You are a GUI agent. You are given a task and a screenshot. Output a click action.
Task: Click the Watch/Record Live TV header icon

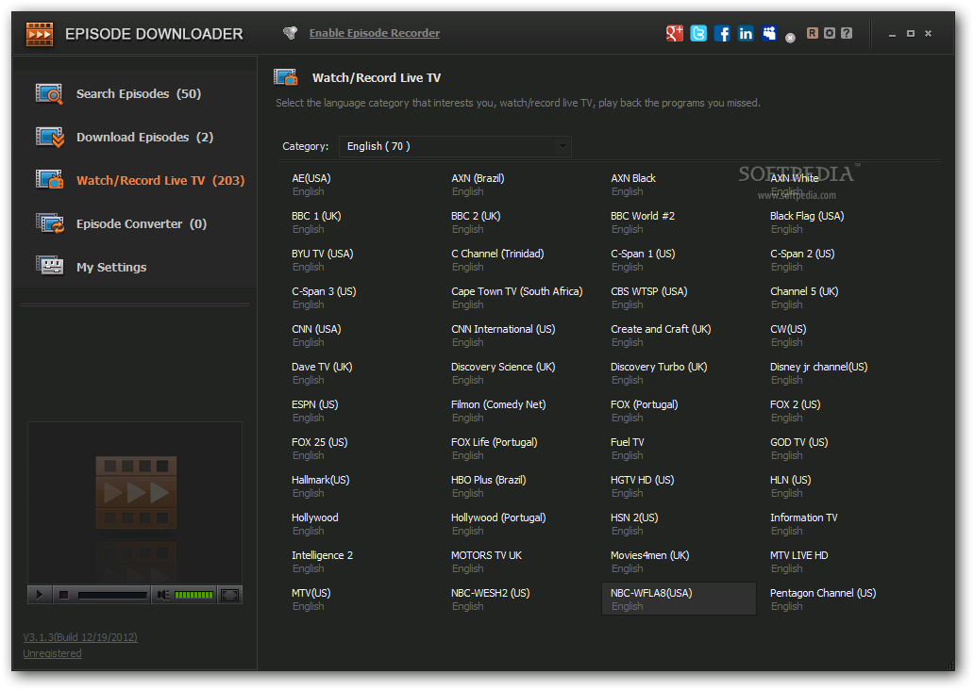(x=286, y=77)
